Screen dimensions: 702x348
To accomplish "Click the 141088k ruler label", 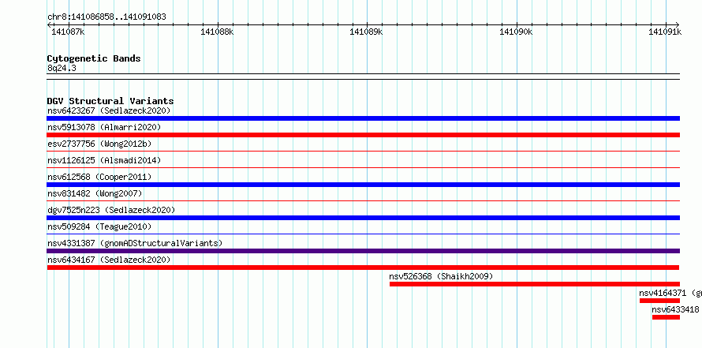I will [x=217, y=32].
